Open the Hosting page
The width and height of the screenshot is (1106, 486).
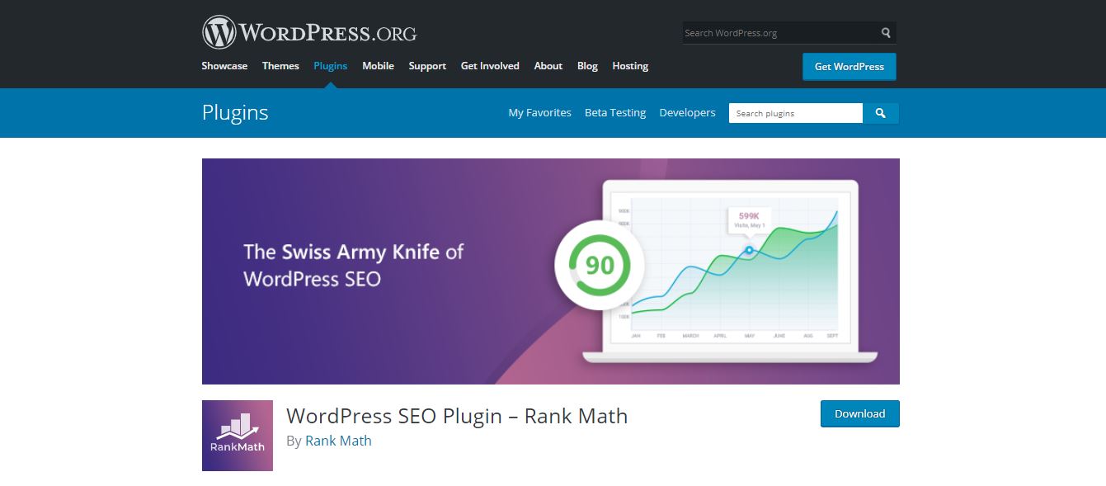(x=629, y=66)
